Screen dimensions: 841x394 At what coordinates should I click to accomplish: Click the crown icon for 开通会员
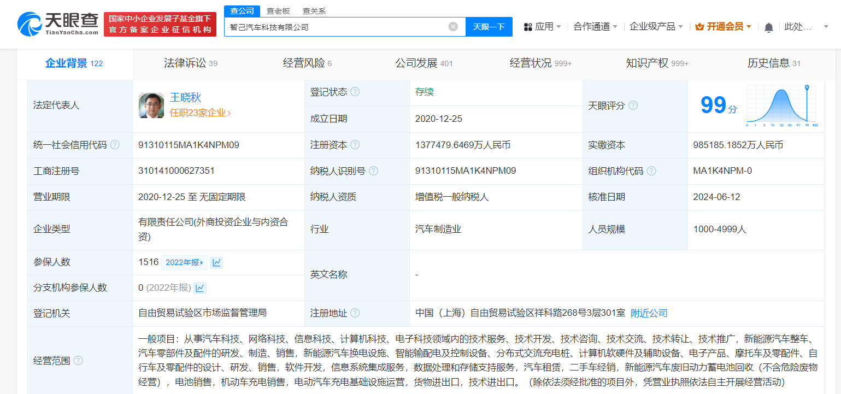click(699, 26)
